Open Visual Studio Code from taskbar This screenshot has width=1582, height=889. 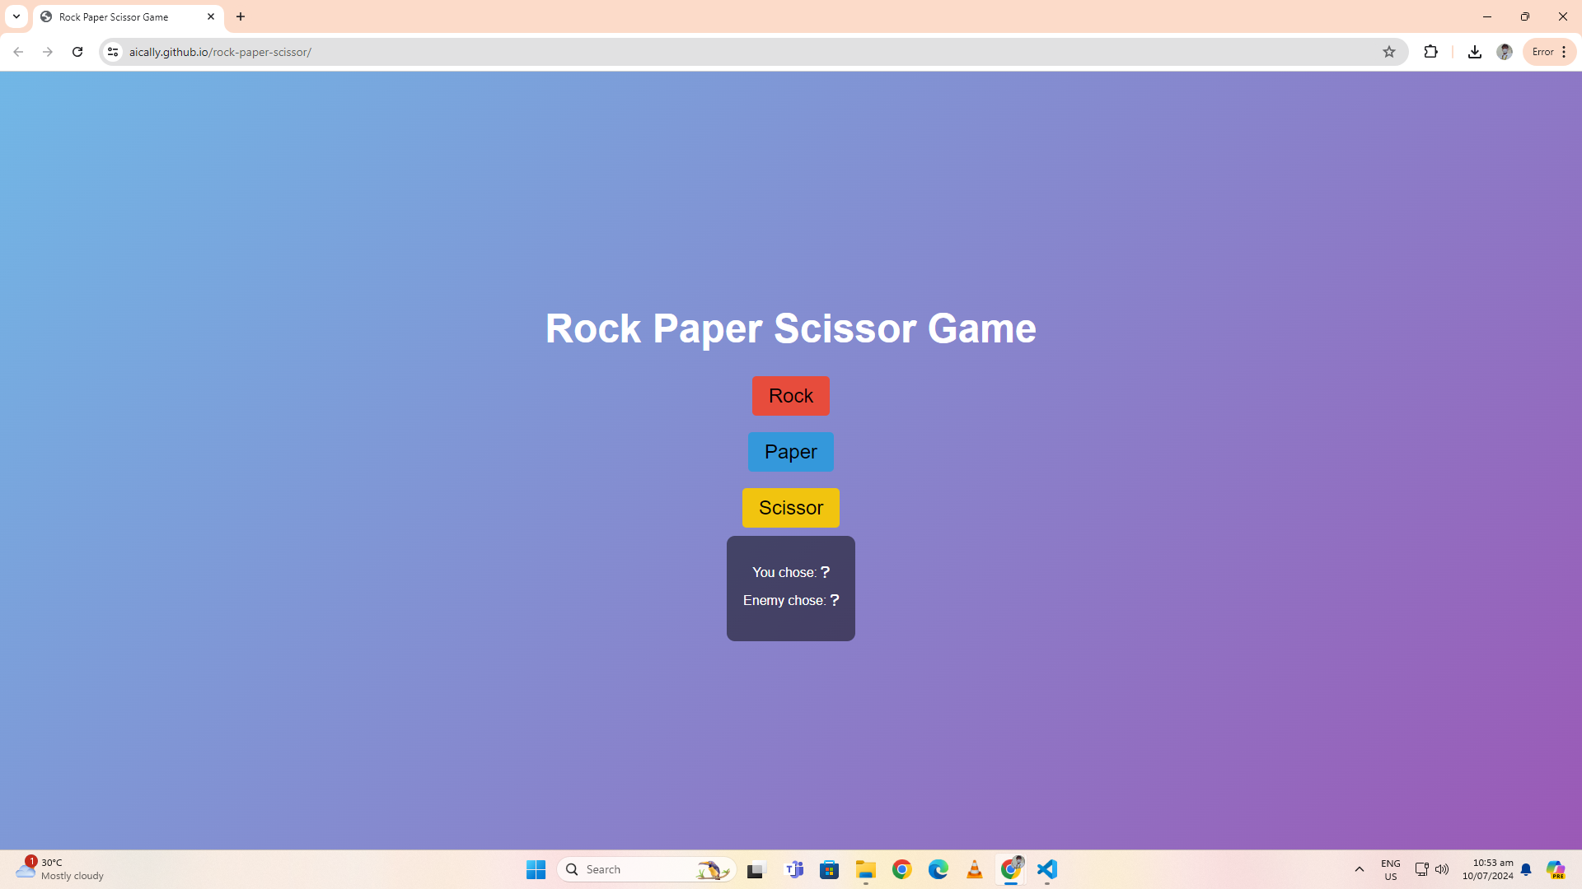coord(1046,869)
